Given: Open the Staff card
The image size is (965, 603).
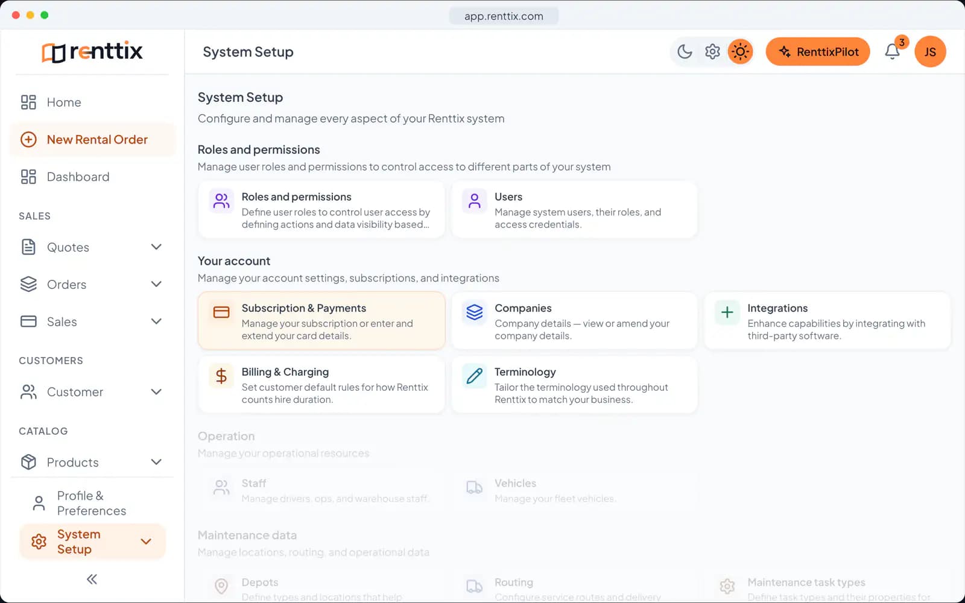Looking at the screenshot, I should click(321, 490).
